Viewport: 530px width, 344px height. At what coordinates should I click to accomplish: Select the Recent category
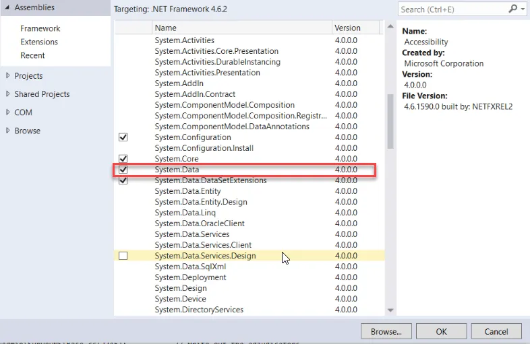[32, 55]
